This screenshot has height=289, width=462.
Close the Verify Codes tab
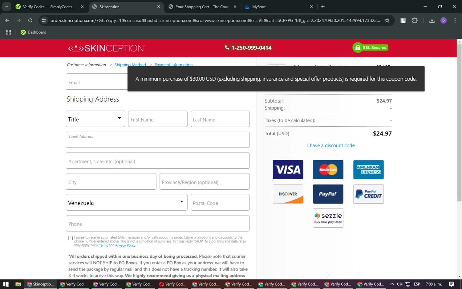(82, 6)
